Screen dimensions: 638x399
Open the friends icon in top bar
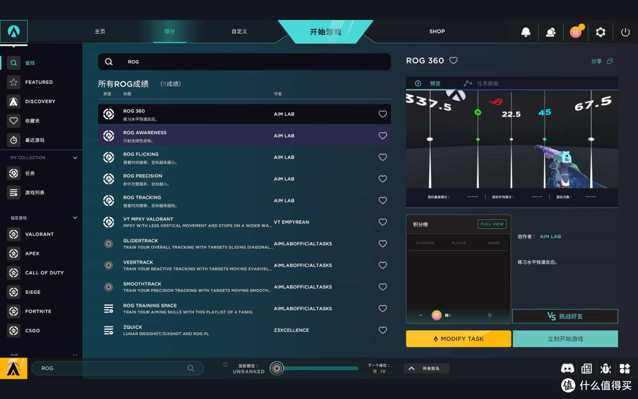point(551,32)
